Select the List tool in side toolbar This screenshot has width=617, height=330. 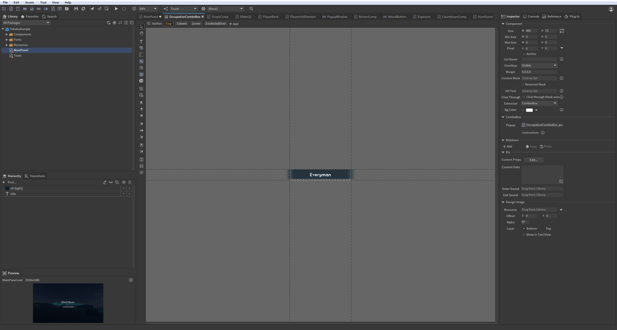[141, 68]
